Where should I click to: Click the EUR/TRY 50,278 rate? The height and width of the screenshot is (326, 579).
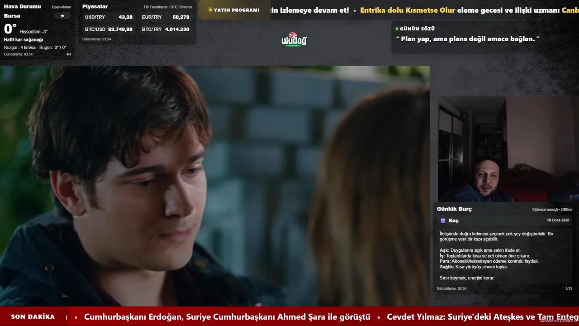(166, 17)
